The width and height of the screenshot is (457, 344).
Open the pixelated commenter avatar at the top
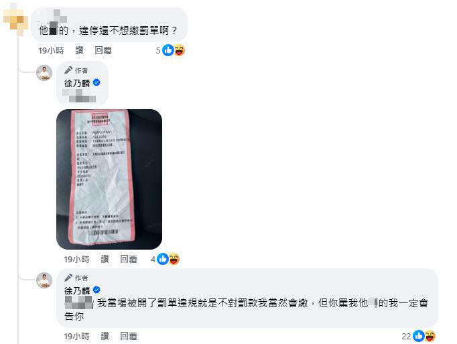click(x=15, y=19)
